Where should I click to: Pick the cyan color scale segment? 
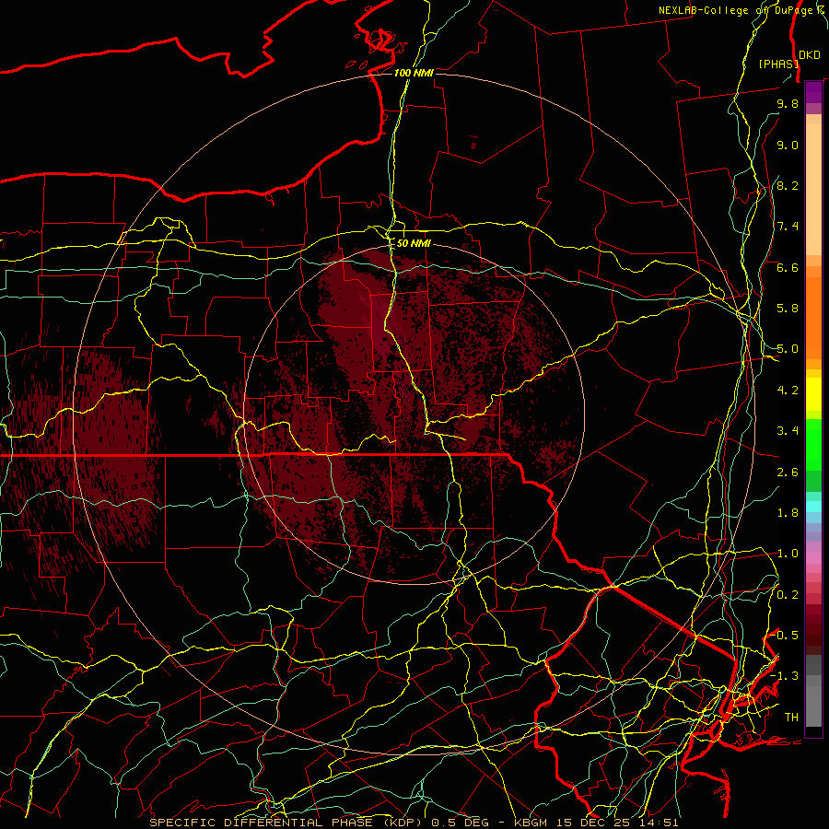point(813,507)
